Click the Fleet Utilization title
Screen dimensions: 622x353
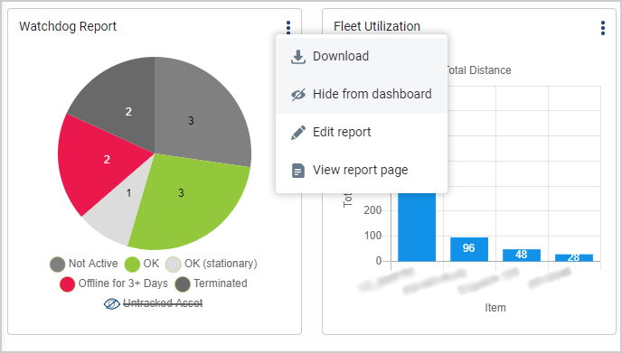pyautogui.click(x=377, y=26)
